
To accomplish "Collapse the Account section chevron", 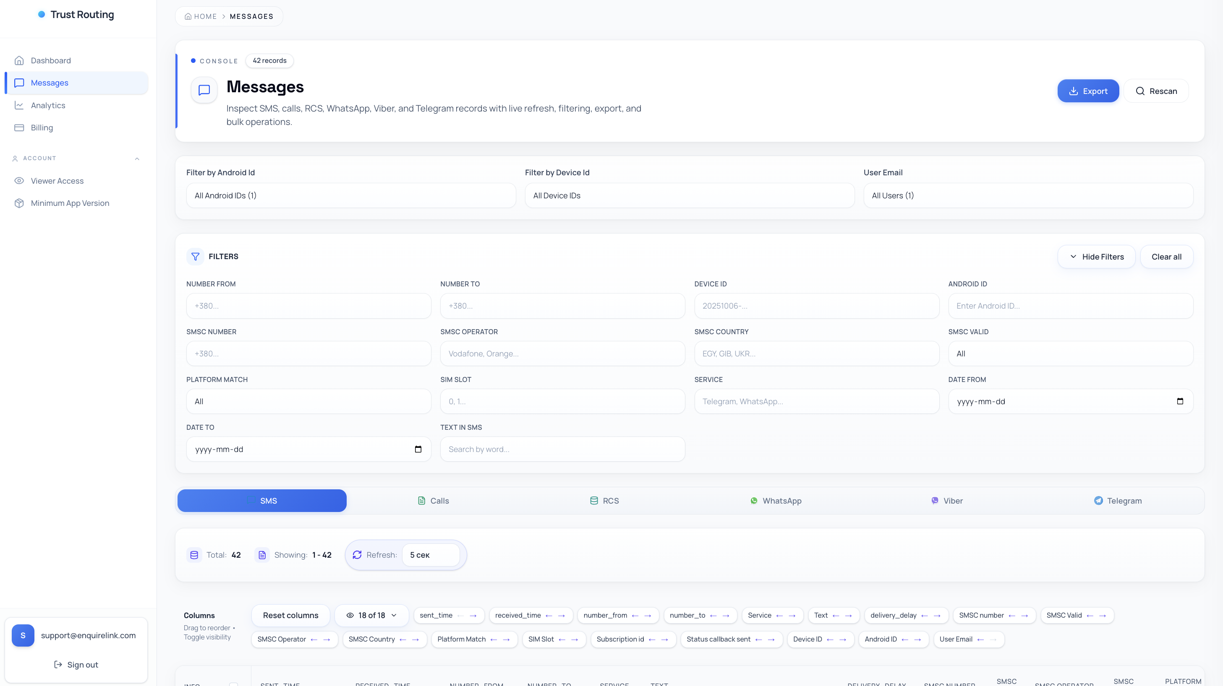I will click(137, 159).
